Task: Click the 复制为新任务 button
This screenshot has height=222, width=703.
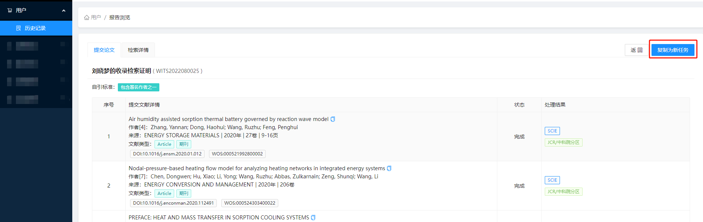Action: pyautogui.click(x=673, y=50)
